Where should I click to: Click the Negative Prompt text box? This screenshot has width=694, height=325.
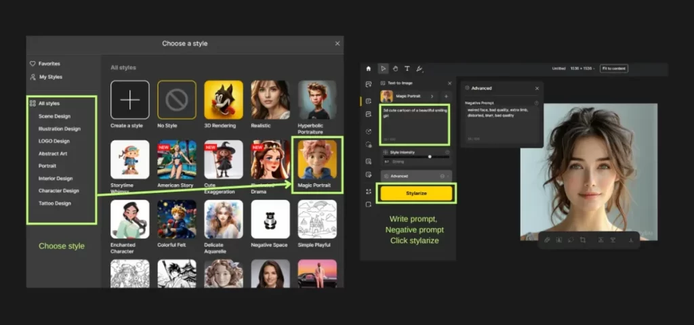click(501, 125)
